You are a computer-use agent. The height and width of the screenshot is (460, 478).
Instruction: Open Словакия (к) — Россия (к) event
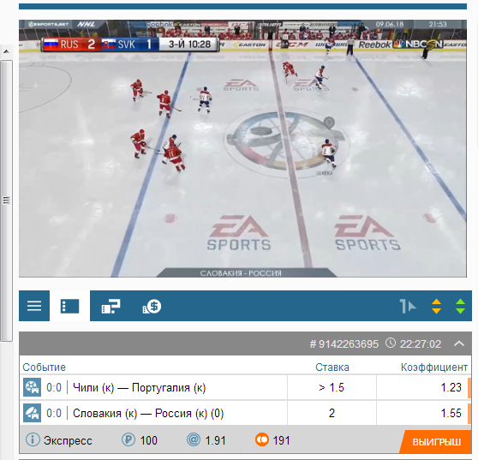click(x=148, y=414)
